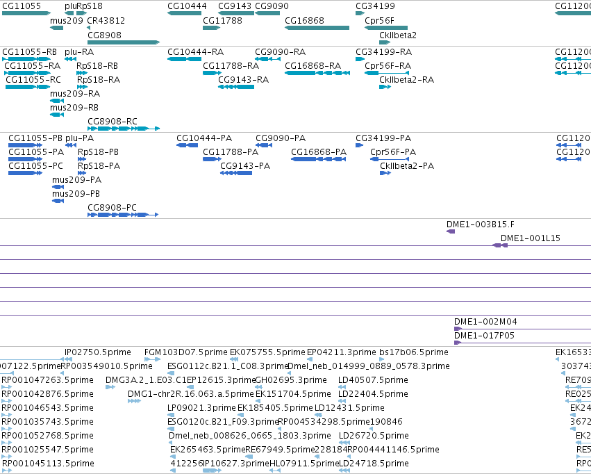Open the CG10444-RA transcript label

(x=195, y=51)
